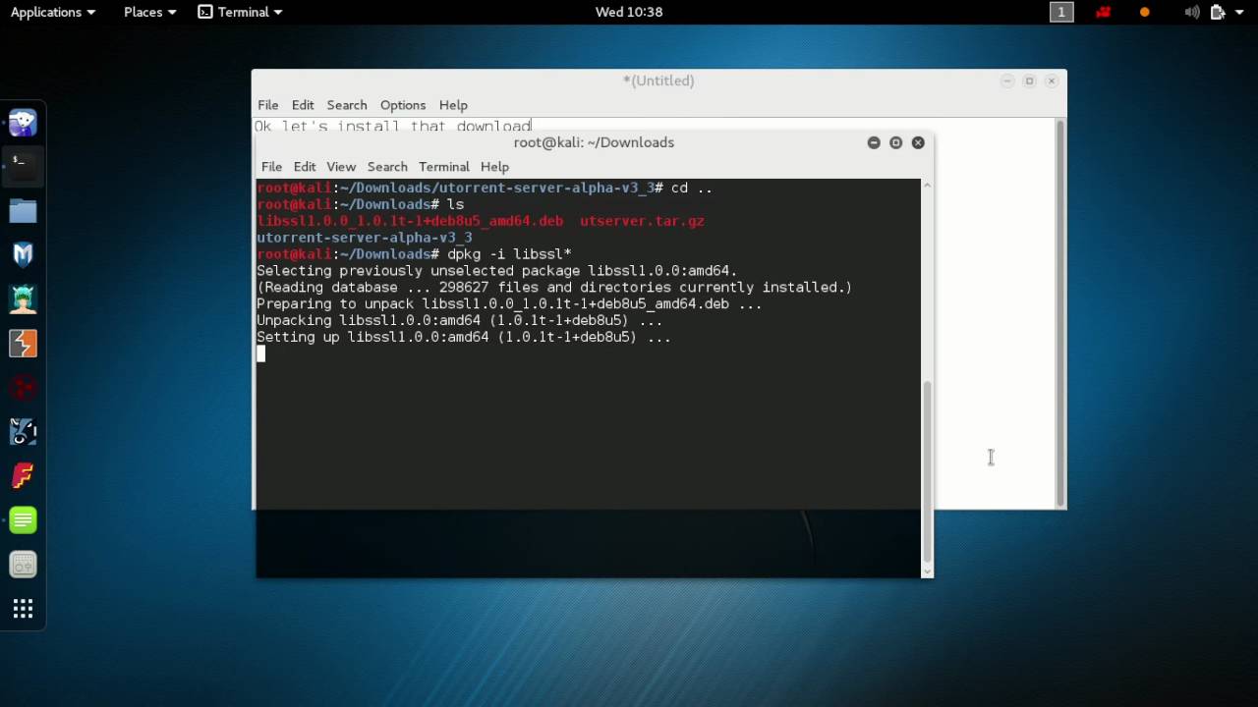Click 'Ok let's install that download' editor text
The image size is (1258, 707).
tap(393, 126)
